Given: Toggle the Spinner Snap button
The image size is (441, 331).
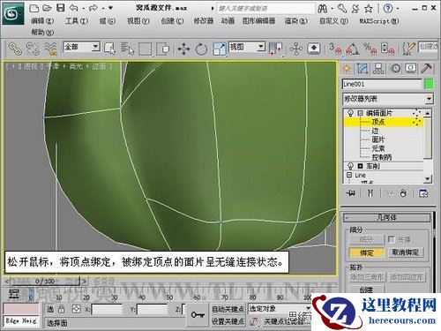Looking at the screenshot, I should [387, 49].
